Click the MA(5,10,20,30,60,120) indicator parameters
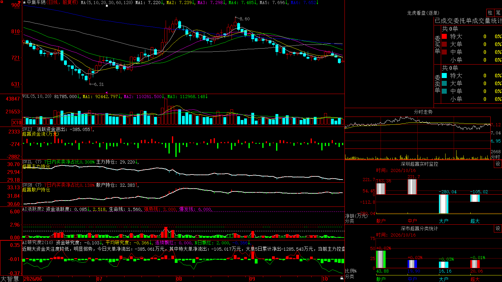Image resolution: width=502 pixels, height=282 pixels. click(x=107, y=3)
